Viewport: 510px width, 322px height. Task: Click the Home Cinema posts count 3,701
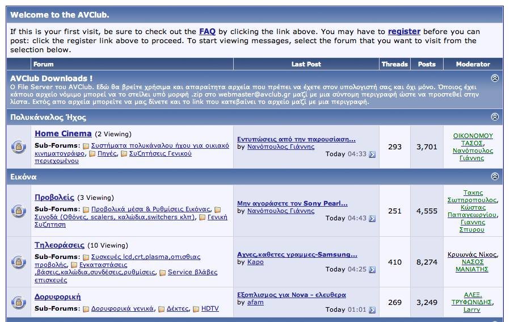click(x=427, y=147)
